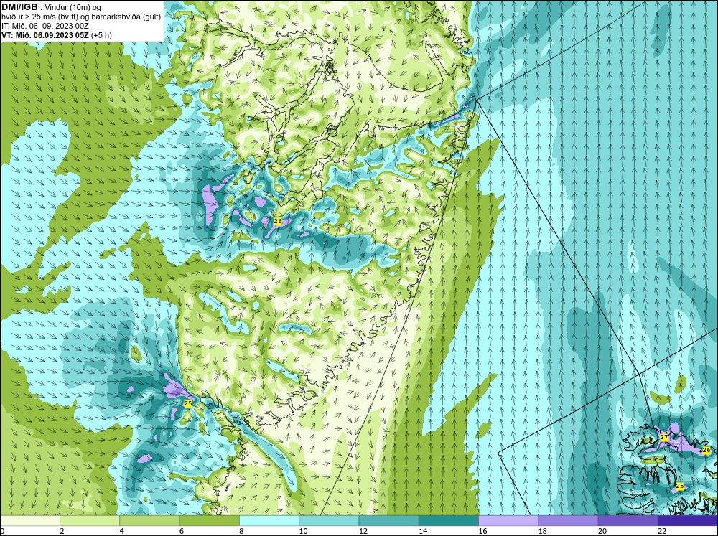Select the pale cyan 8–10 m/s legend swatch
718x536 pixels.
[x=269, y=520]
